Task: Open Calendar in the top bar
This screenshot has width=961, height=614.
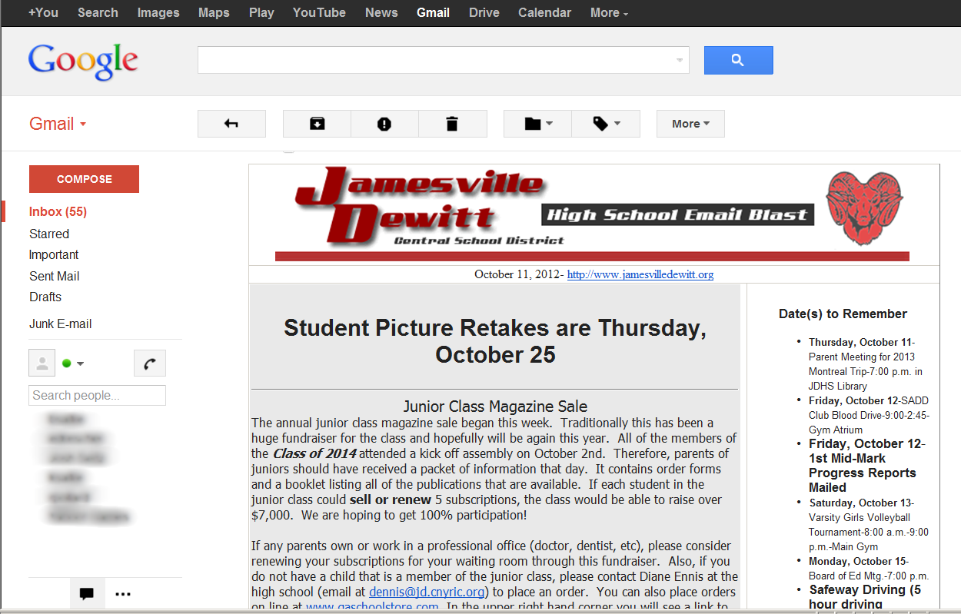Action: click(544, 12)
